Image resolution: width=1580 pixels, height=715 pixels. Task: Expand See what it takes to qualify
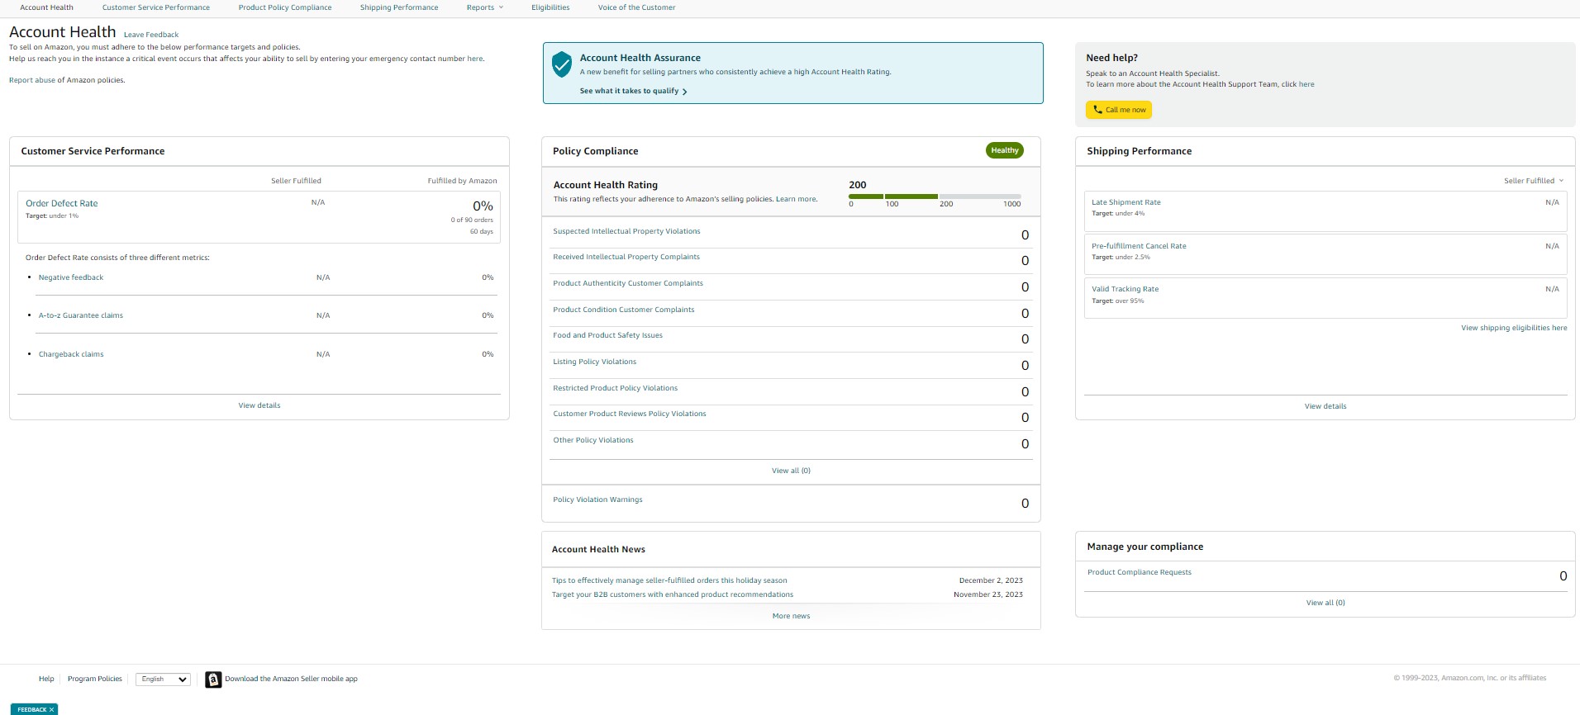point(633,91)
